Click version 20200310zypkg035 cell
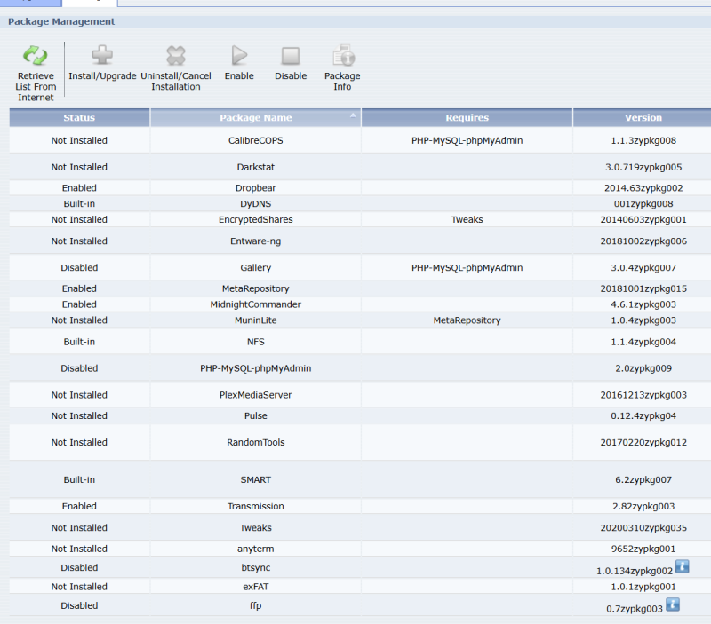The width and height of the screenshot is (711, 624). pos(643,527)
